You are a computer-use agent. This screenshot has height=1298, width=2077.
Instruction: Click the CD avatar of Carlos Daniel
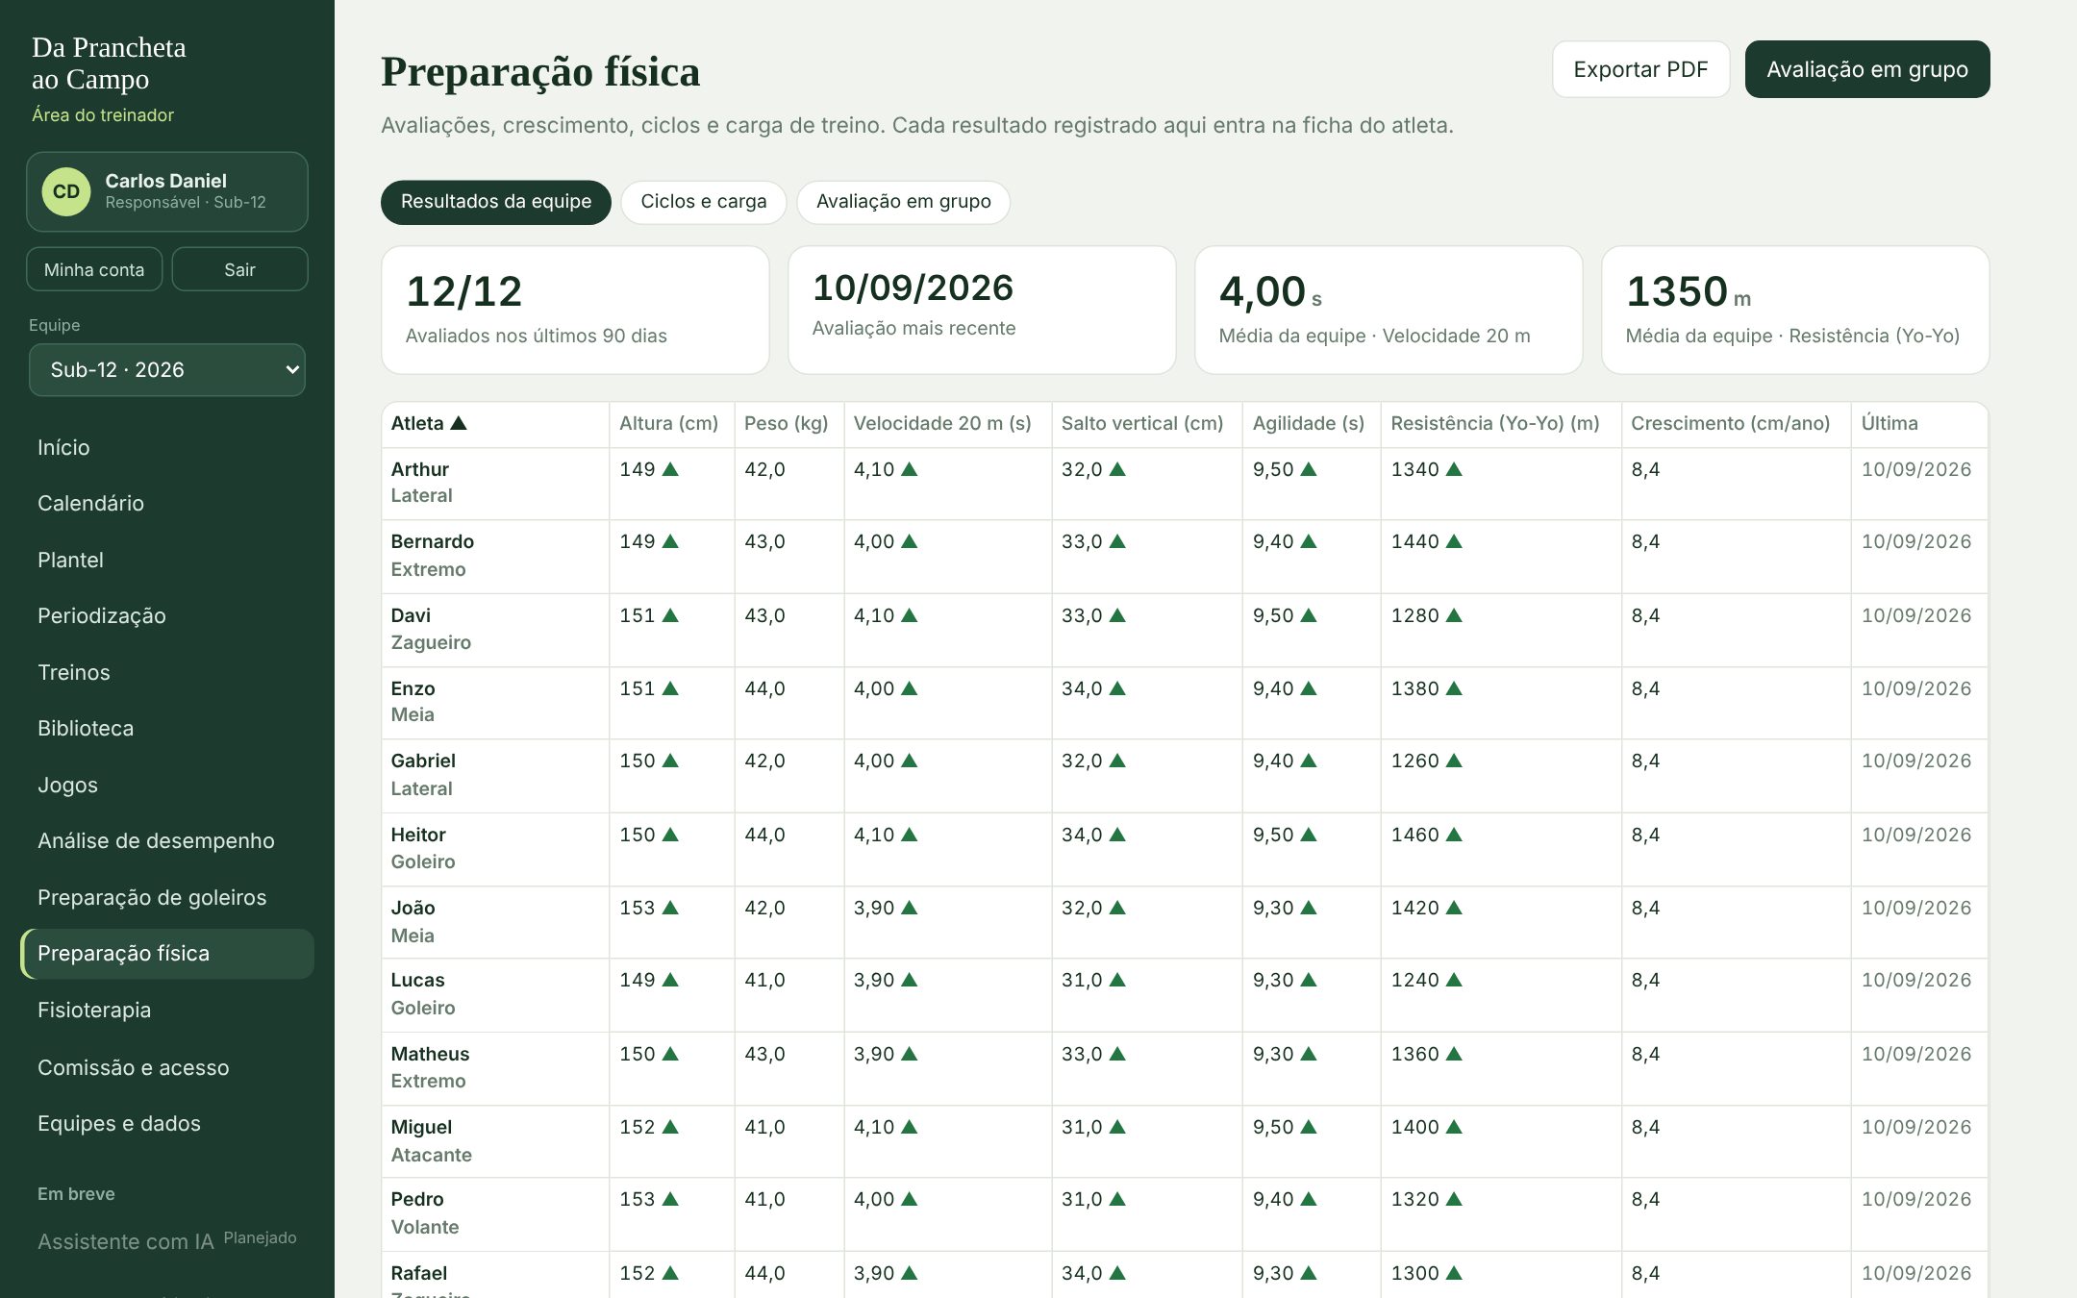tap(66, 191)
